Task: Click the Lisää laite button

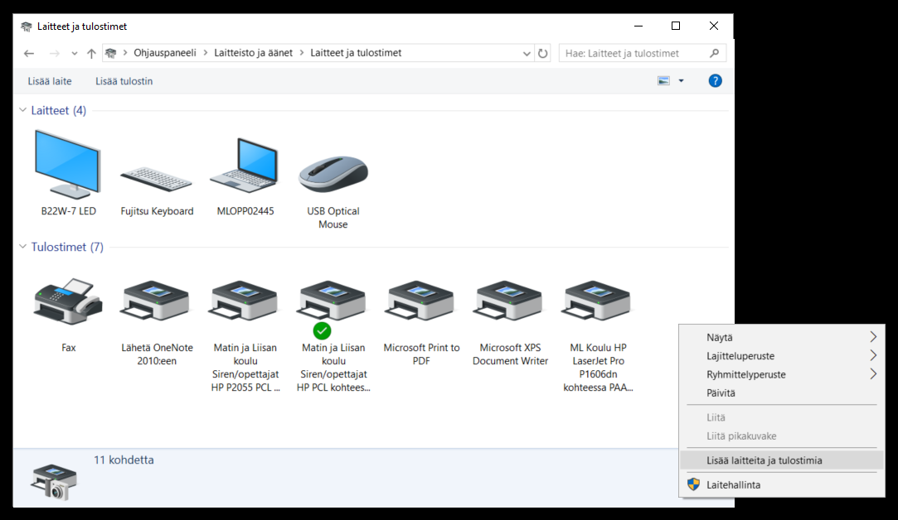Action: [50, 81]
